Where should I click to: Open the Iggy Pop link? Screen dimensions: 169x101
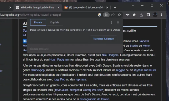coord(59,79)
